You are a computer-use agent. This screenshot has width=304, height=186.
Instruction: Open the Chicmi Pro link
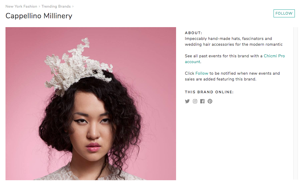pos(274,56)
